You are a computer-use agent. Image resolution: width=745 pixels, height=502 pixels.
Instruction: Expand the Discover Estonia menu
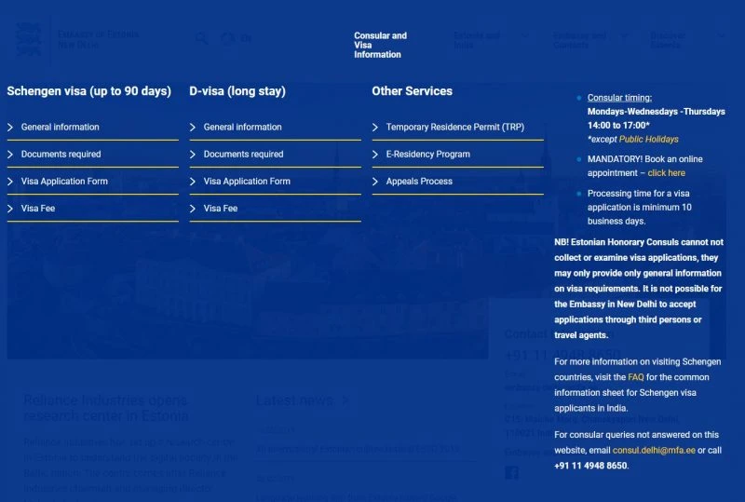pyautogui.click(x=687, y=40)
